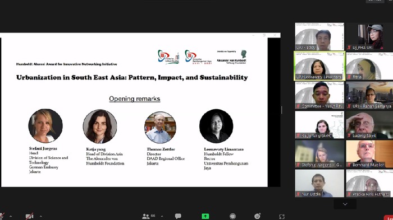Click the full-screen corners icon in toolbar
393x220 pixels.
tap(282, 217)
